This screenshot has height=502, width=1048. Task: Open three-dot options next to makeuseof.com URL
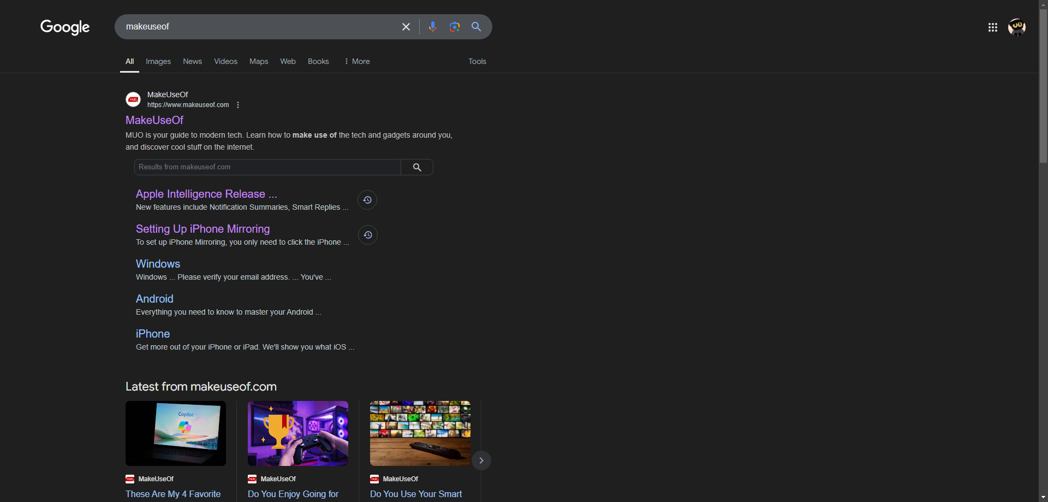238,105
